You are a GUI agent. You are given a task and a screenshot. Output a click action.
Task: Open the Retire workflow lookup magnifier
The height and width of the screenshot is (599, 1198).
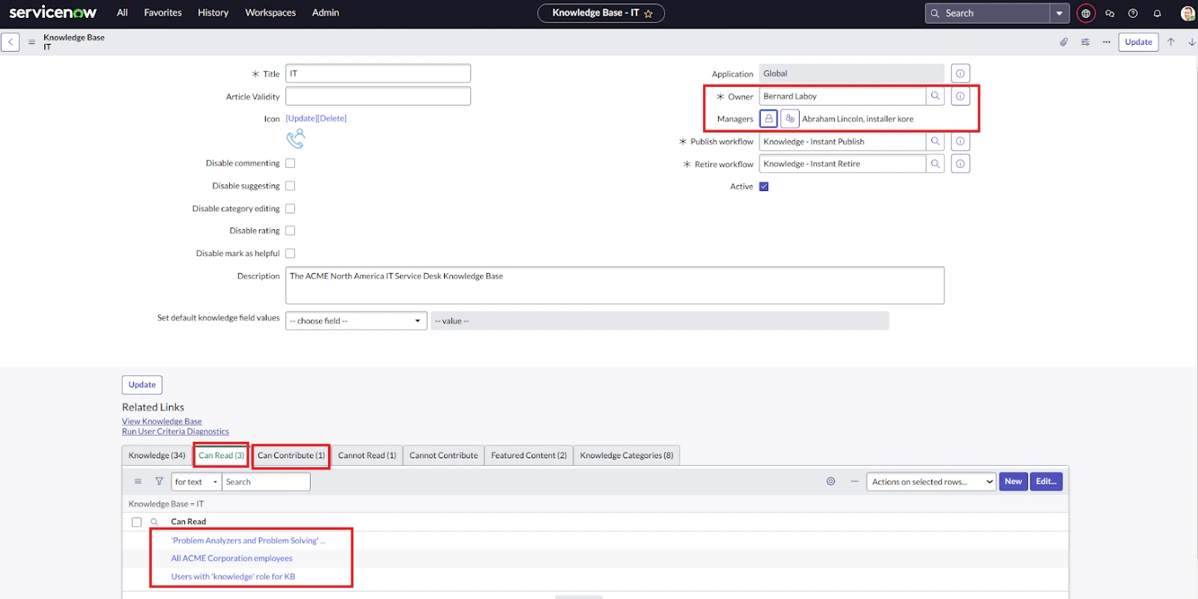tap(935, 163)
